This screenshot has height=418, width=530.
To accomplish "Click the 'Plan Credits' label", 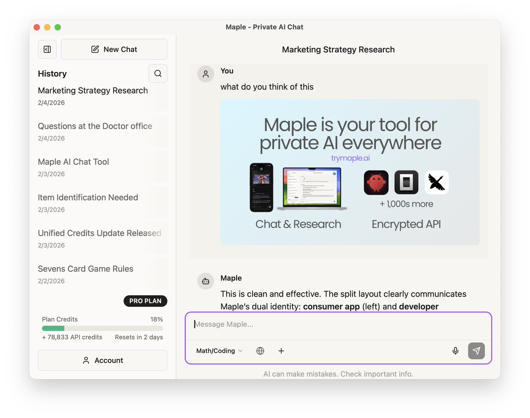I will (60, 319).
